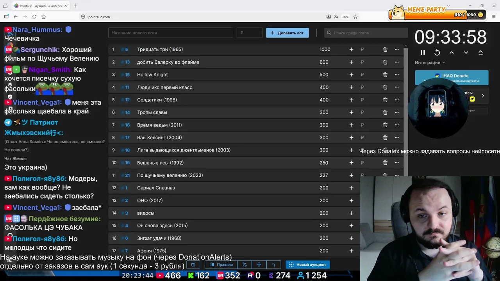Delete the Hollow Knight lot
The image size is (500, 281).
pos(385,75)
